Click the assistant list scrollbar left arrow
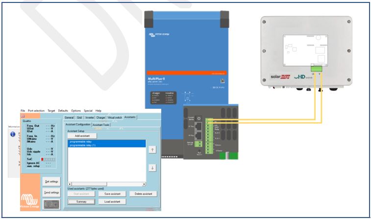371x219 pixels. coord(69,184)
